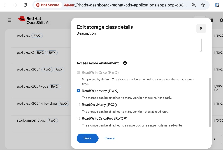Click the browser profile icon
This screenshot has width=223, height=150.
[x=217, y=5]
